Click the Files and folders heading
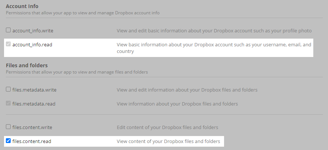Screen dimensions: 328x150 (x=27, y=65)
